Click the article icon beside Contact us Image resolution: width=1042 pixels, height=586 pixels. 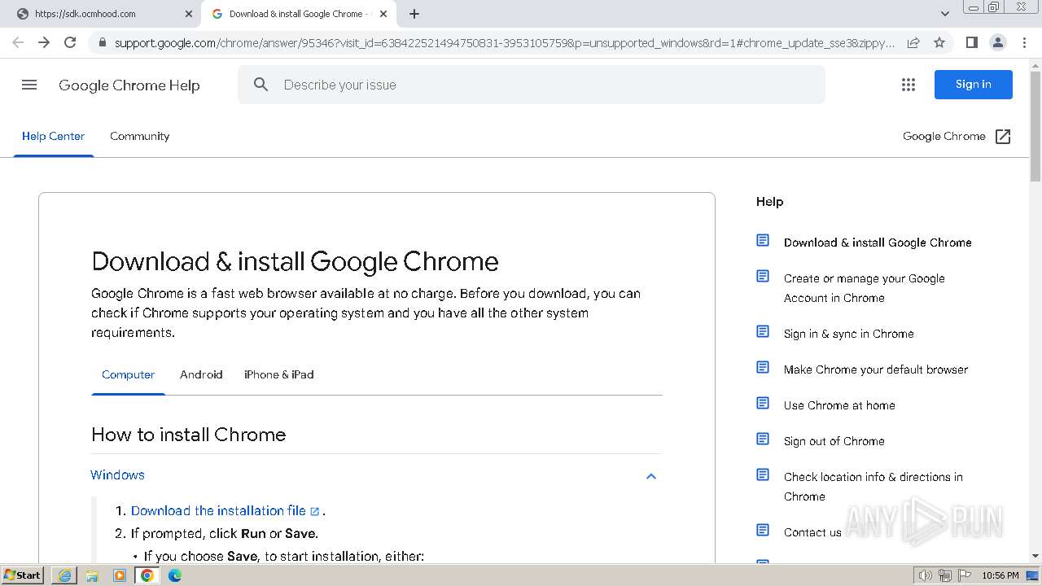pyautogui.click(x=763, y=530)
